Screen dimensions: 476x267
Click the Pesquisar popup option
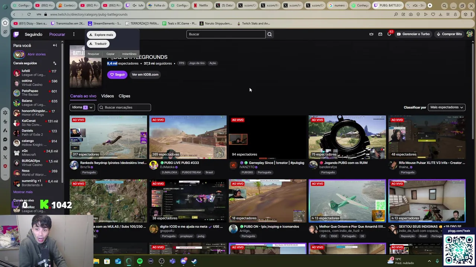click(93, 54)
